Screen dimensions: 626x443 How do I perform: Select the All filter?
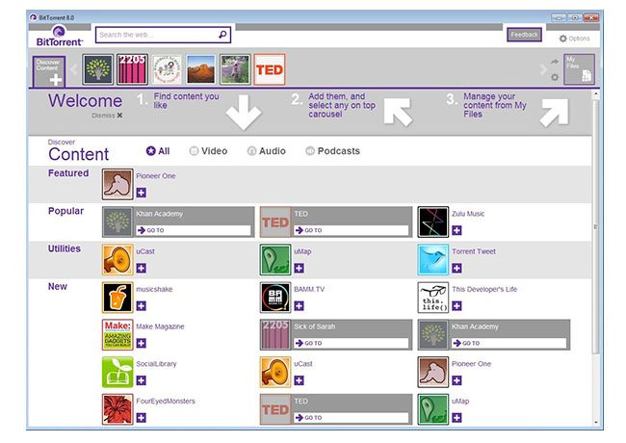tap(158, 151)
